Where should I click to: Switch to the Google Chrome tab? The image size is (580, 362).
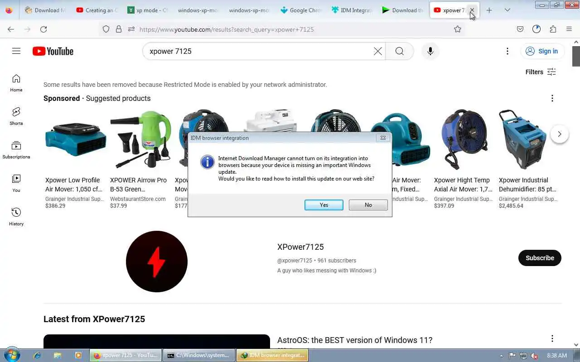pos(301,10)
